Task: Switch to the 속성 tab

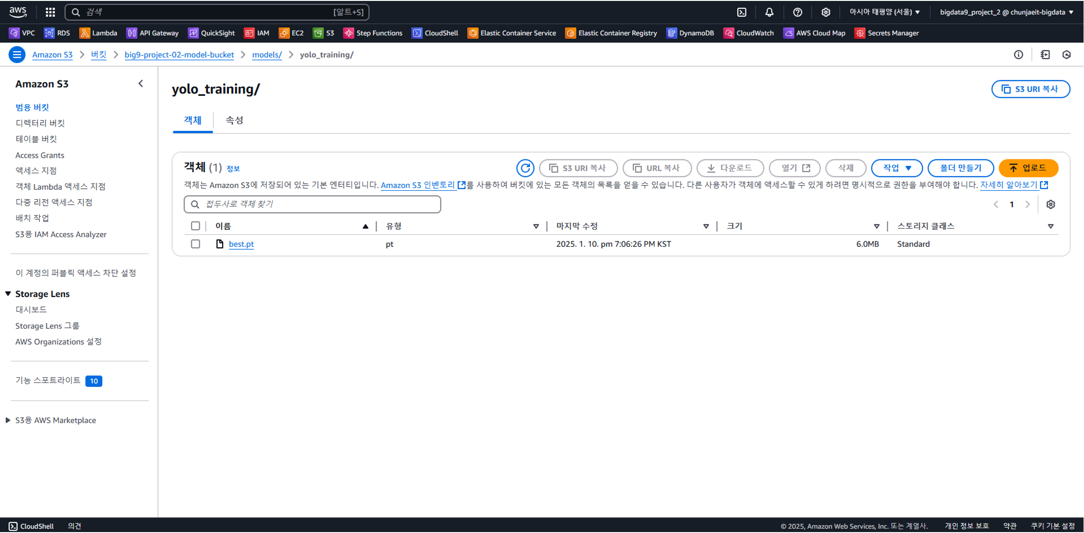Action: tap(234, 121)
